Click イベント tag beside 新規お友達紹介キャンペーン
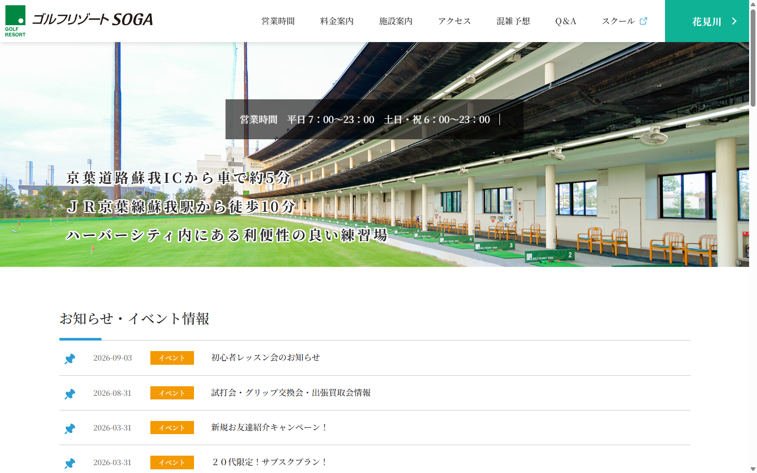This screenshot has width=757, height=473. point(172,428)
